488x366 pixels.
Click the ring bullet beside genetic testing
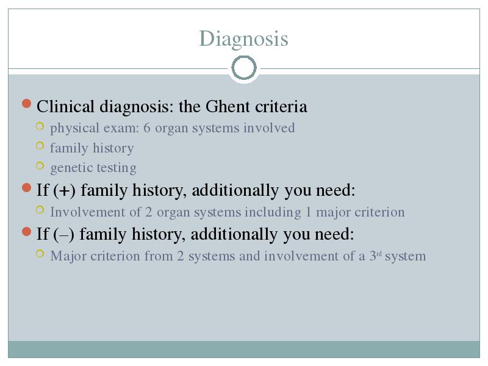coord(40,165)
